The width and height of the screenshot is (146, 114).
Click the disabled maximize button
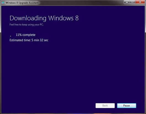[132, 2]
